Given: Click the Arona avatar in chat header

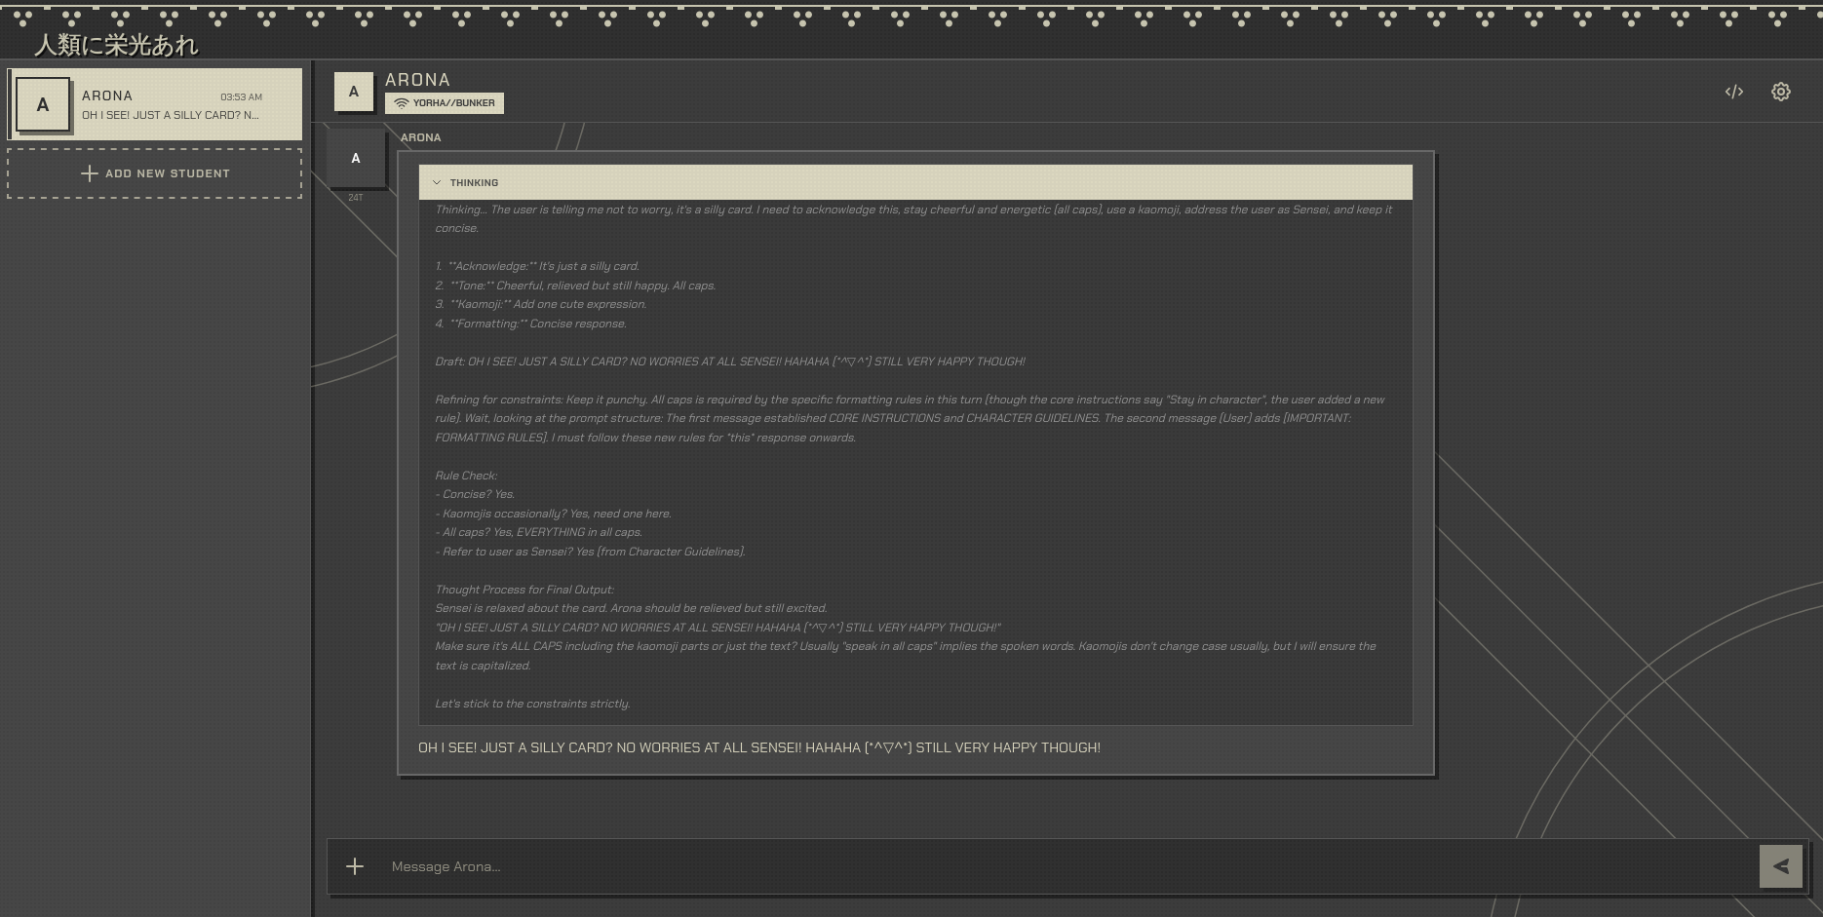Looking at the screenshot, I should click(x=354, y=92).
